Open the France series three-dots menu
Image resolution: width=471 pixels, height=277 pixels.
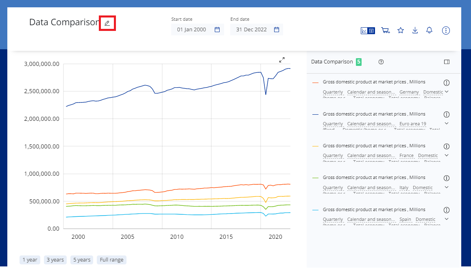446,146
